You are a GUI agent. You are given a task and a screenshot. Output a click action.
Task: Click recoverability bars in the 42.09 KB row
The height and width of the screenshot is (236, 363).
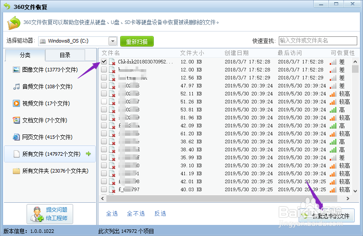point(333,126)
